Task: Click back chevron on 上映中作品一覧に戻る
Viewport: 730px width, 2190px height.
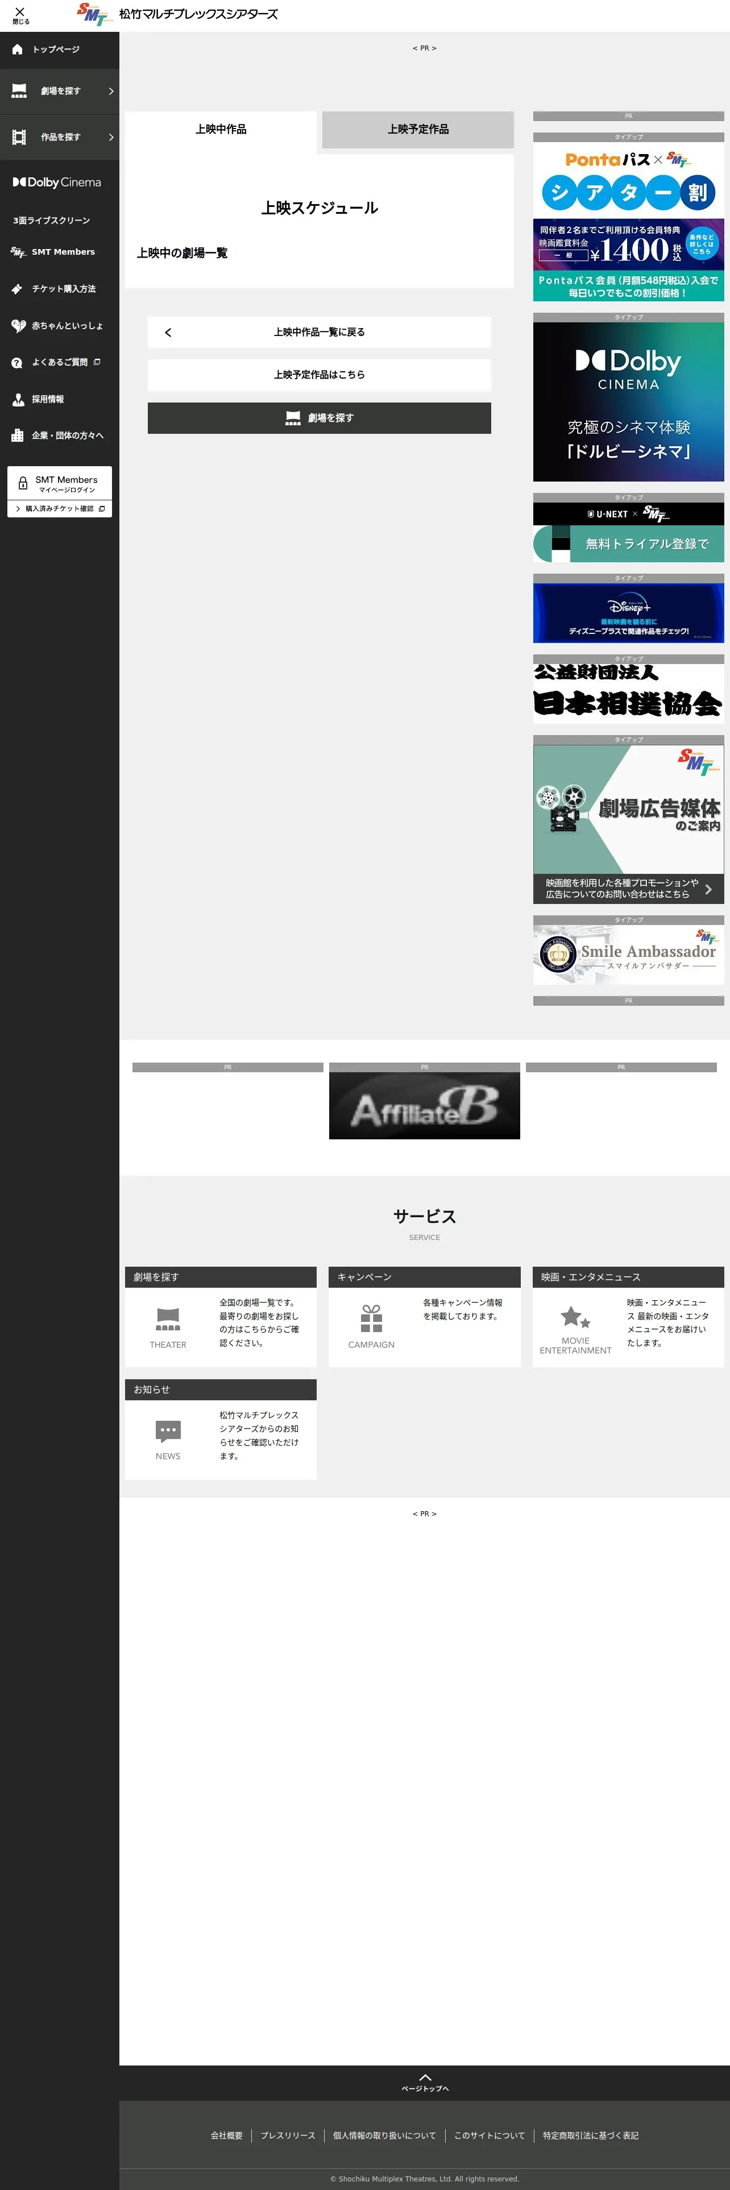Action: click(x=168, y=333)
